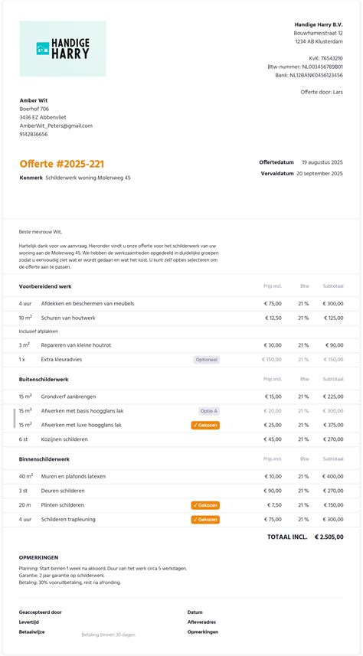Click the price € 12,50

coord(273,318)
